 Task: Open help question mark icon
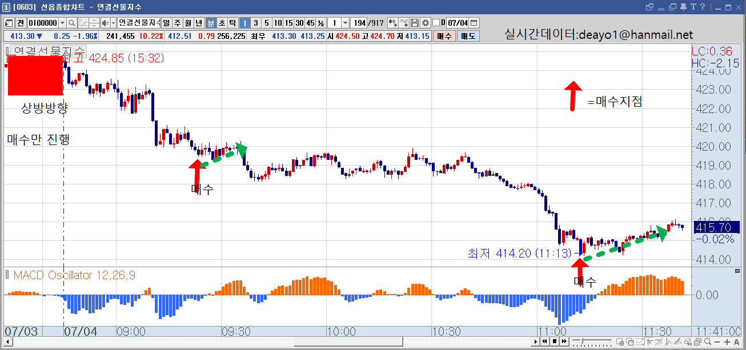703,7
